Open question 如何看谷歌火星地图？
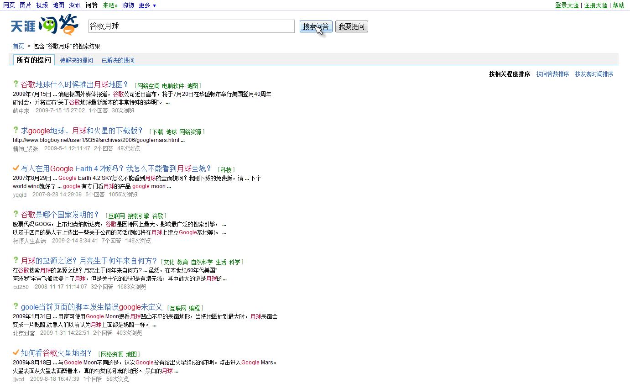Screen dimensions: 630x389 tap(56, 353)
